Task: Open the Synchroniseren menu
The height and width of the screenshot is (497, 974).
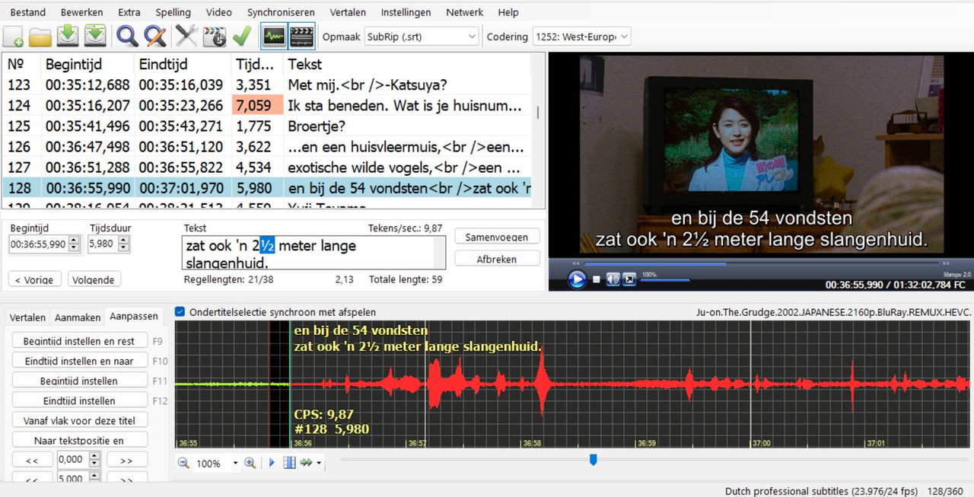Action: pyautogui.click(x=282, y=12)
